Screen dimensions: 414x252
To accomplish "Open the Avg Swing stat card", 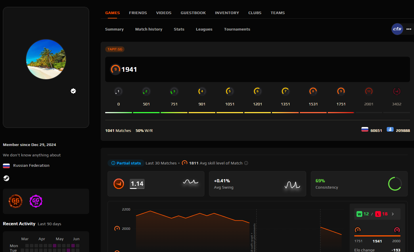I will pyautogui.click(x=258, y=184).
